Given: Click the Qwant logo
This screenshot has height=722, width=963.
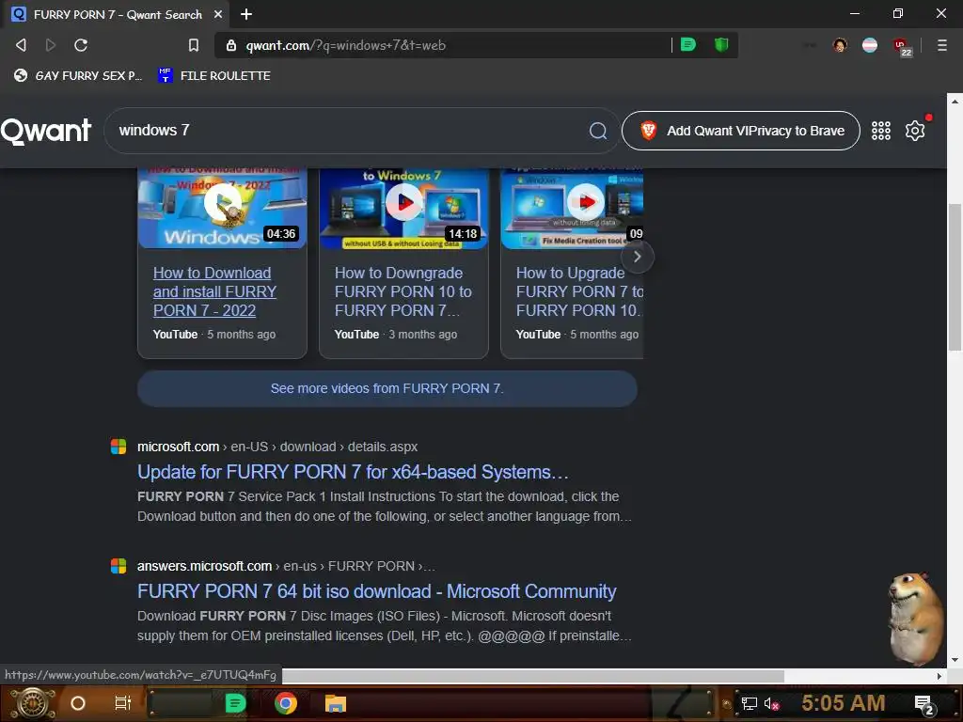Looking at the screenshot, I should 46,131.
